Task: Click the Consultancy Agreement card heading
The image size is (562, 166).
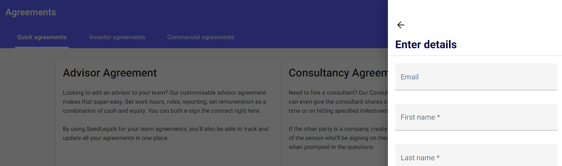Action: pyautogui.click(x=338, y=73)
